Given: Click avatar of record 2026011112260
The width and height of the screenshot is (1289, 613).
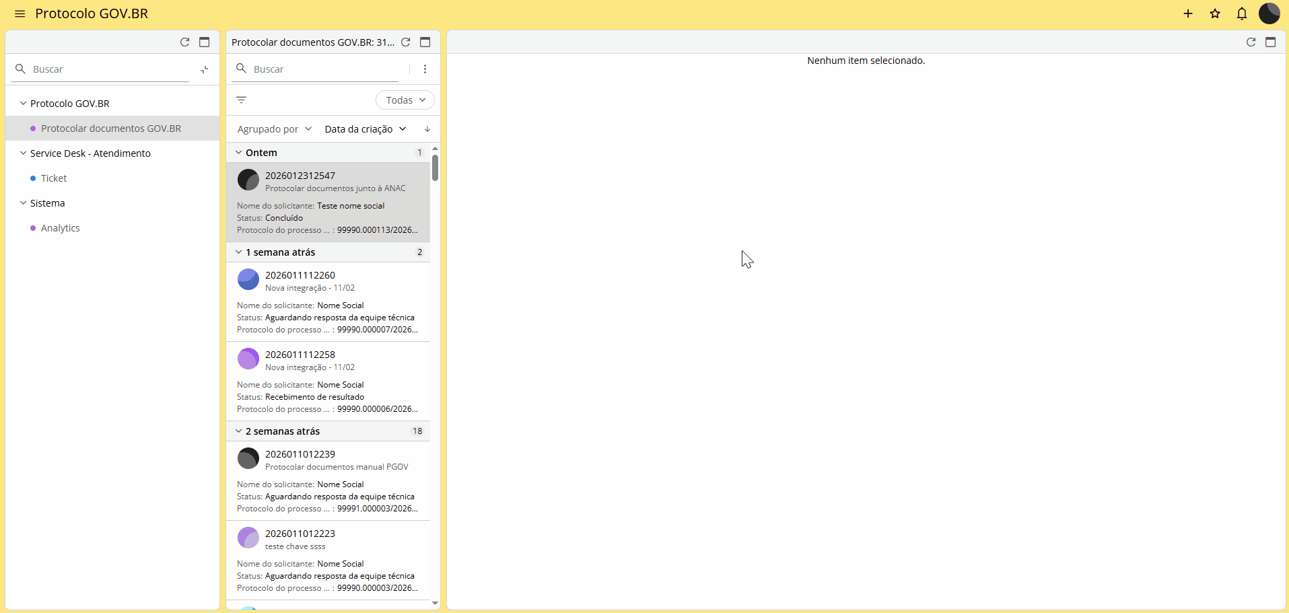Looking at the screenshot, I should [x=248, y=279].
